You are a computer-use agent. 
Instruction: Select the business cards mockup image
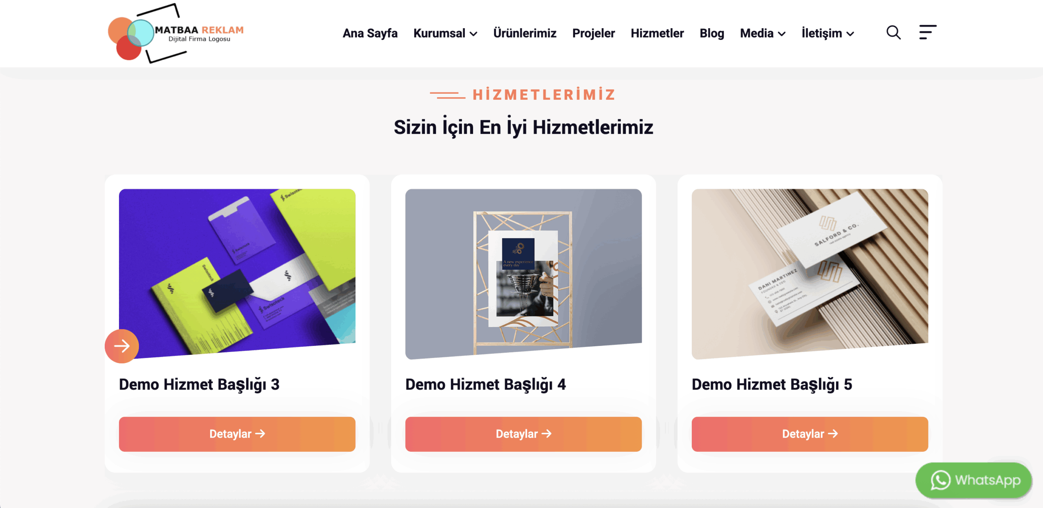pos(810,274)
